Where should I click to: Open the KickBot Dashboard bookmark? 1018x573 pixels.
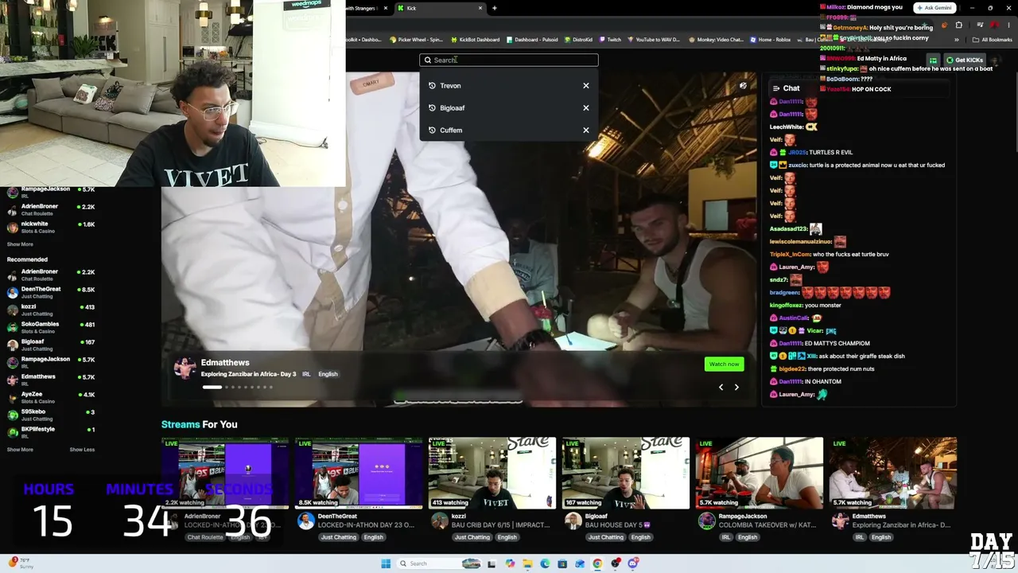[x=475, y=40]
